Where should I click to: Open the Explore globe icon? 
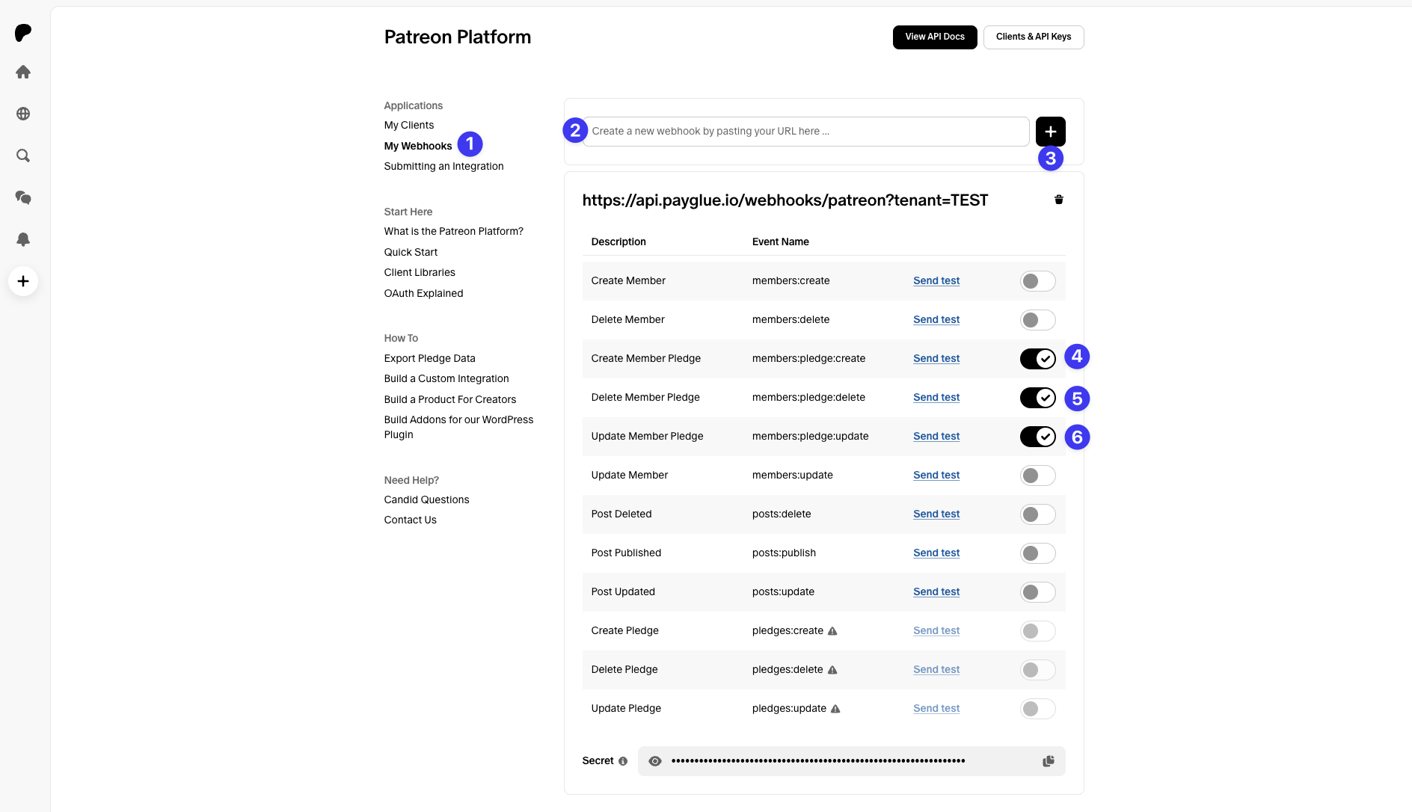click(23, 114)
